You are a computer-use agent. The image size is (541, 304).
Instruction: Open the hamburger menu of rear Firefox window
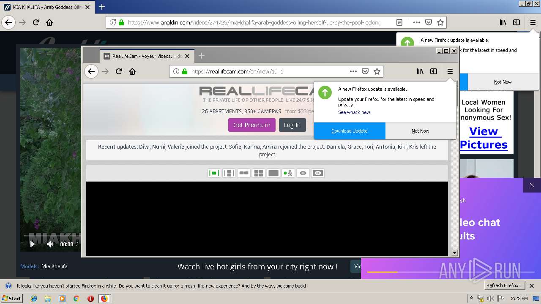[533, 22]
